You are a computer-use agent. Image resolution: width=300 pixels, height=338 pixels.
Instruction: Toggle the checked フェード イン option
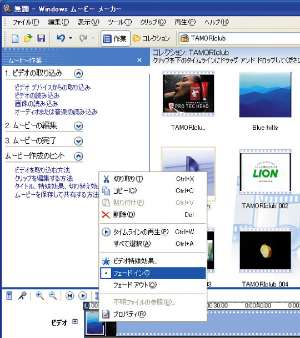(153, 273)
